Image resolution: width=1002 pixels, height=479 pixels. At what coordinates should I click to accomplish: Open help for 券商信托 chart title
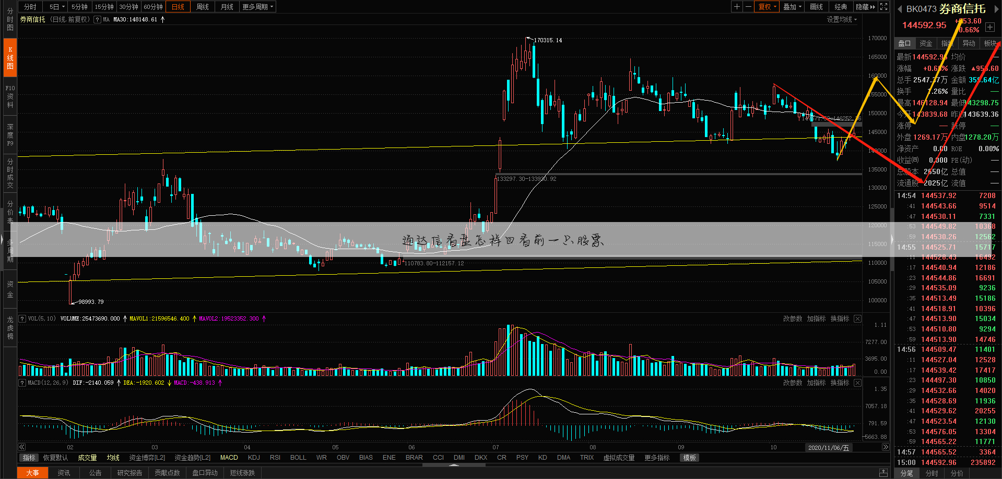(x=97, y=19)
